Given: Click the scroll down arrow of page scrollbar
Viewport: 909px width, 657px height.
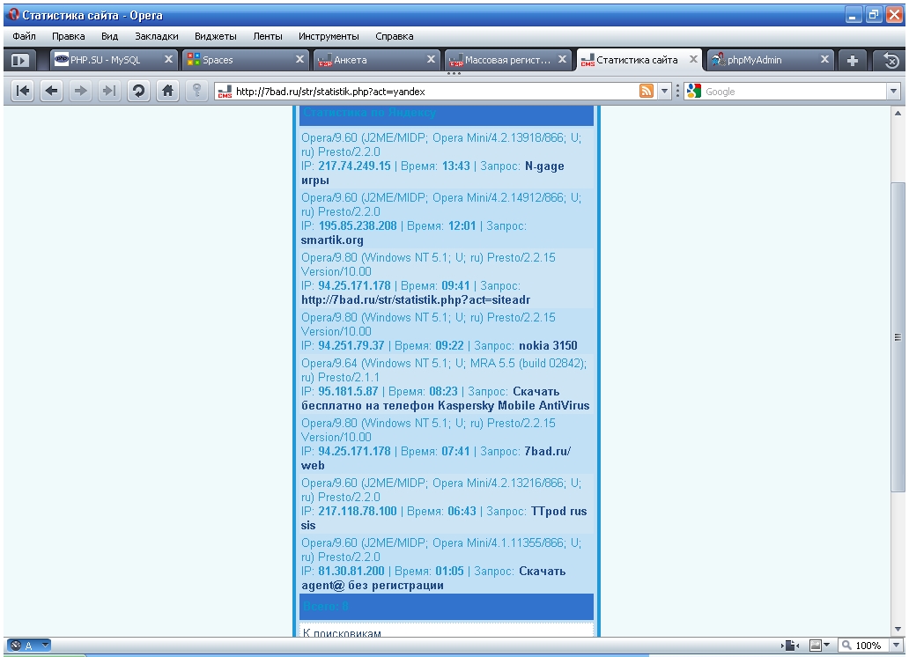Looking at the screenshot, I should click(x=898, y=629).
